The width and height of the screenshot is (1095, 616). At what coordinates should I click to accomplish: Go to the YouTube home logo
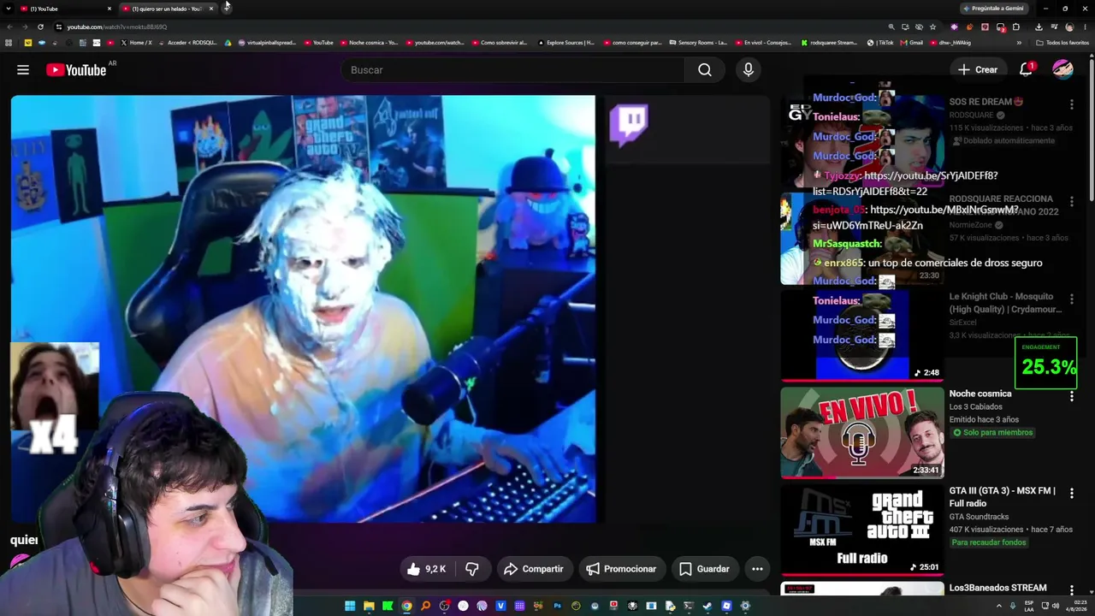point(76,70)
